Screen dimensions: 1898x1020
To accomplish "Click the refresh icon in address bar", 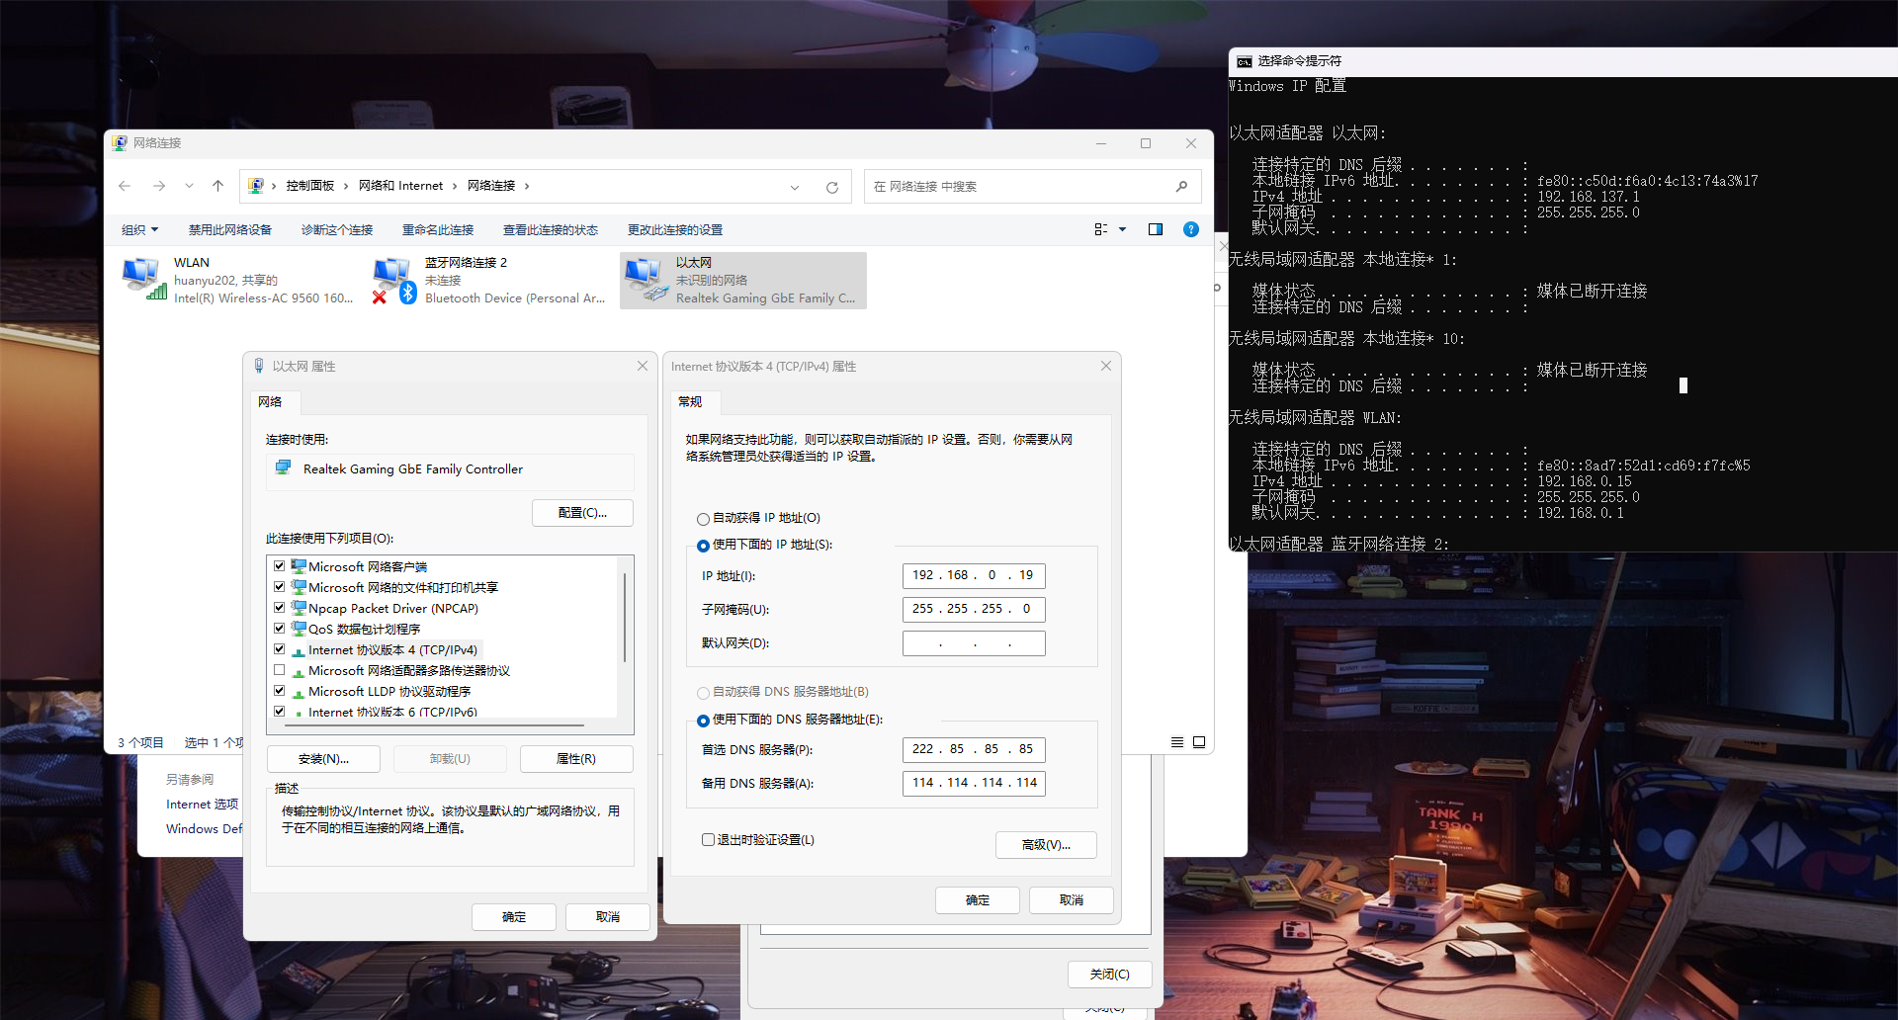I will click(832, 187).
